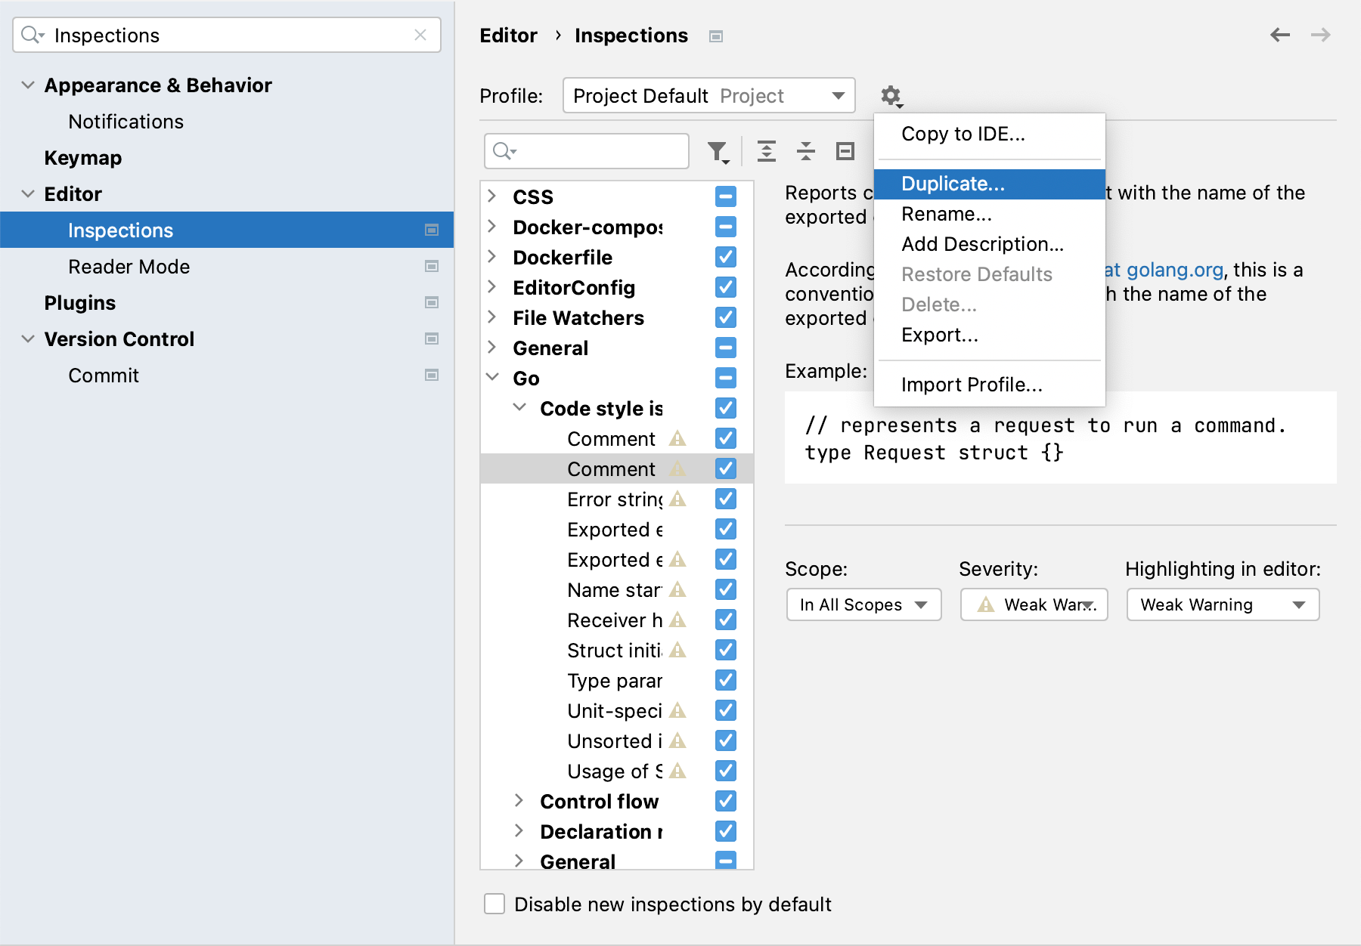Navigate back with the left arrow
Screen dimensions: 1361x946
pos(1280,35)
